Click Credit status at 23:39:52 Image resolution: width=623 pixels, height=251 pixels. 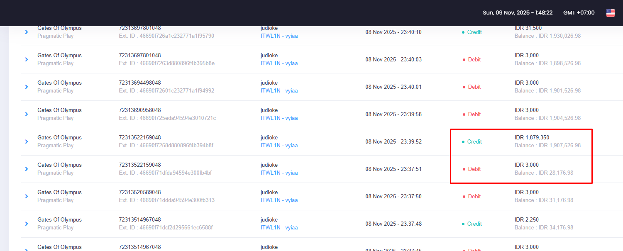(472, 141)
